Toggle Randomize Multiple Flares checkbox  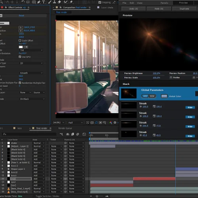point(20,83)
